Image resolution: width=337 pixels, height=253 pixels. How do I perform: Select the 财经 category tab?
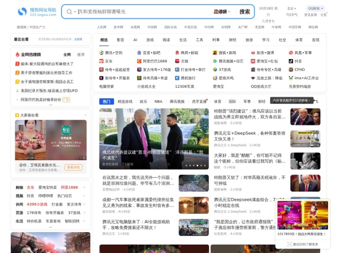click(x=233, y=40)
